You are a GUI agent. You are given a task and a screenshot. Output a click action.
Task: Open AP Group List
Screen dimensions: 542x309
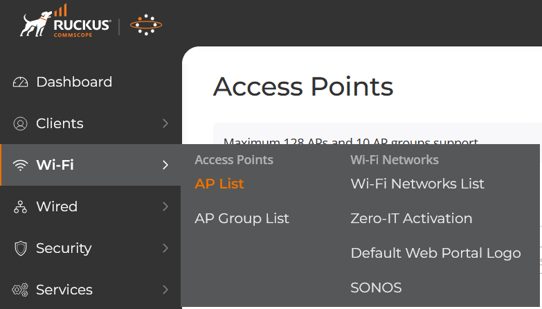pos(242,218)
